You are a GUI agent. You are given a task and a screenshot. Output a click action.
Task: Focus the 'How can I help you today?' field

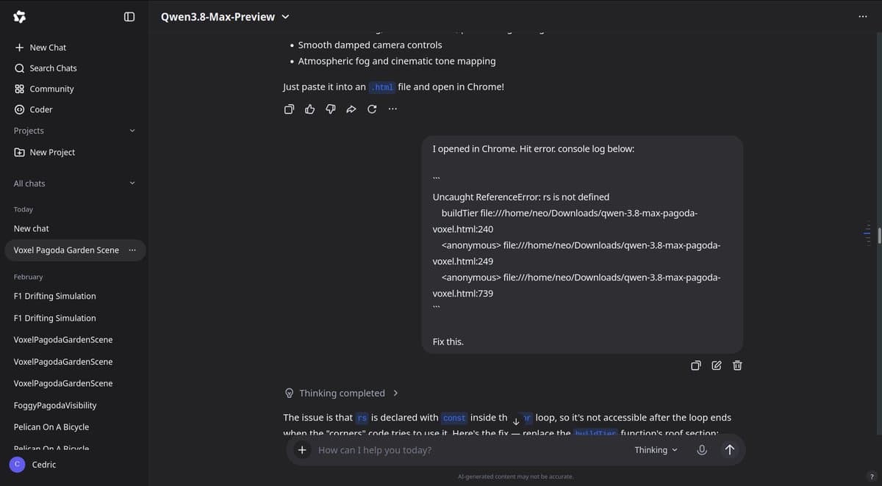coord(470,450)
